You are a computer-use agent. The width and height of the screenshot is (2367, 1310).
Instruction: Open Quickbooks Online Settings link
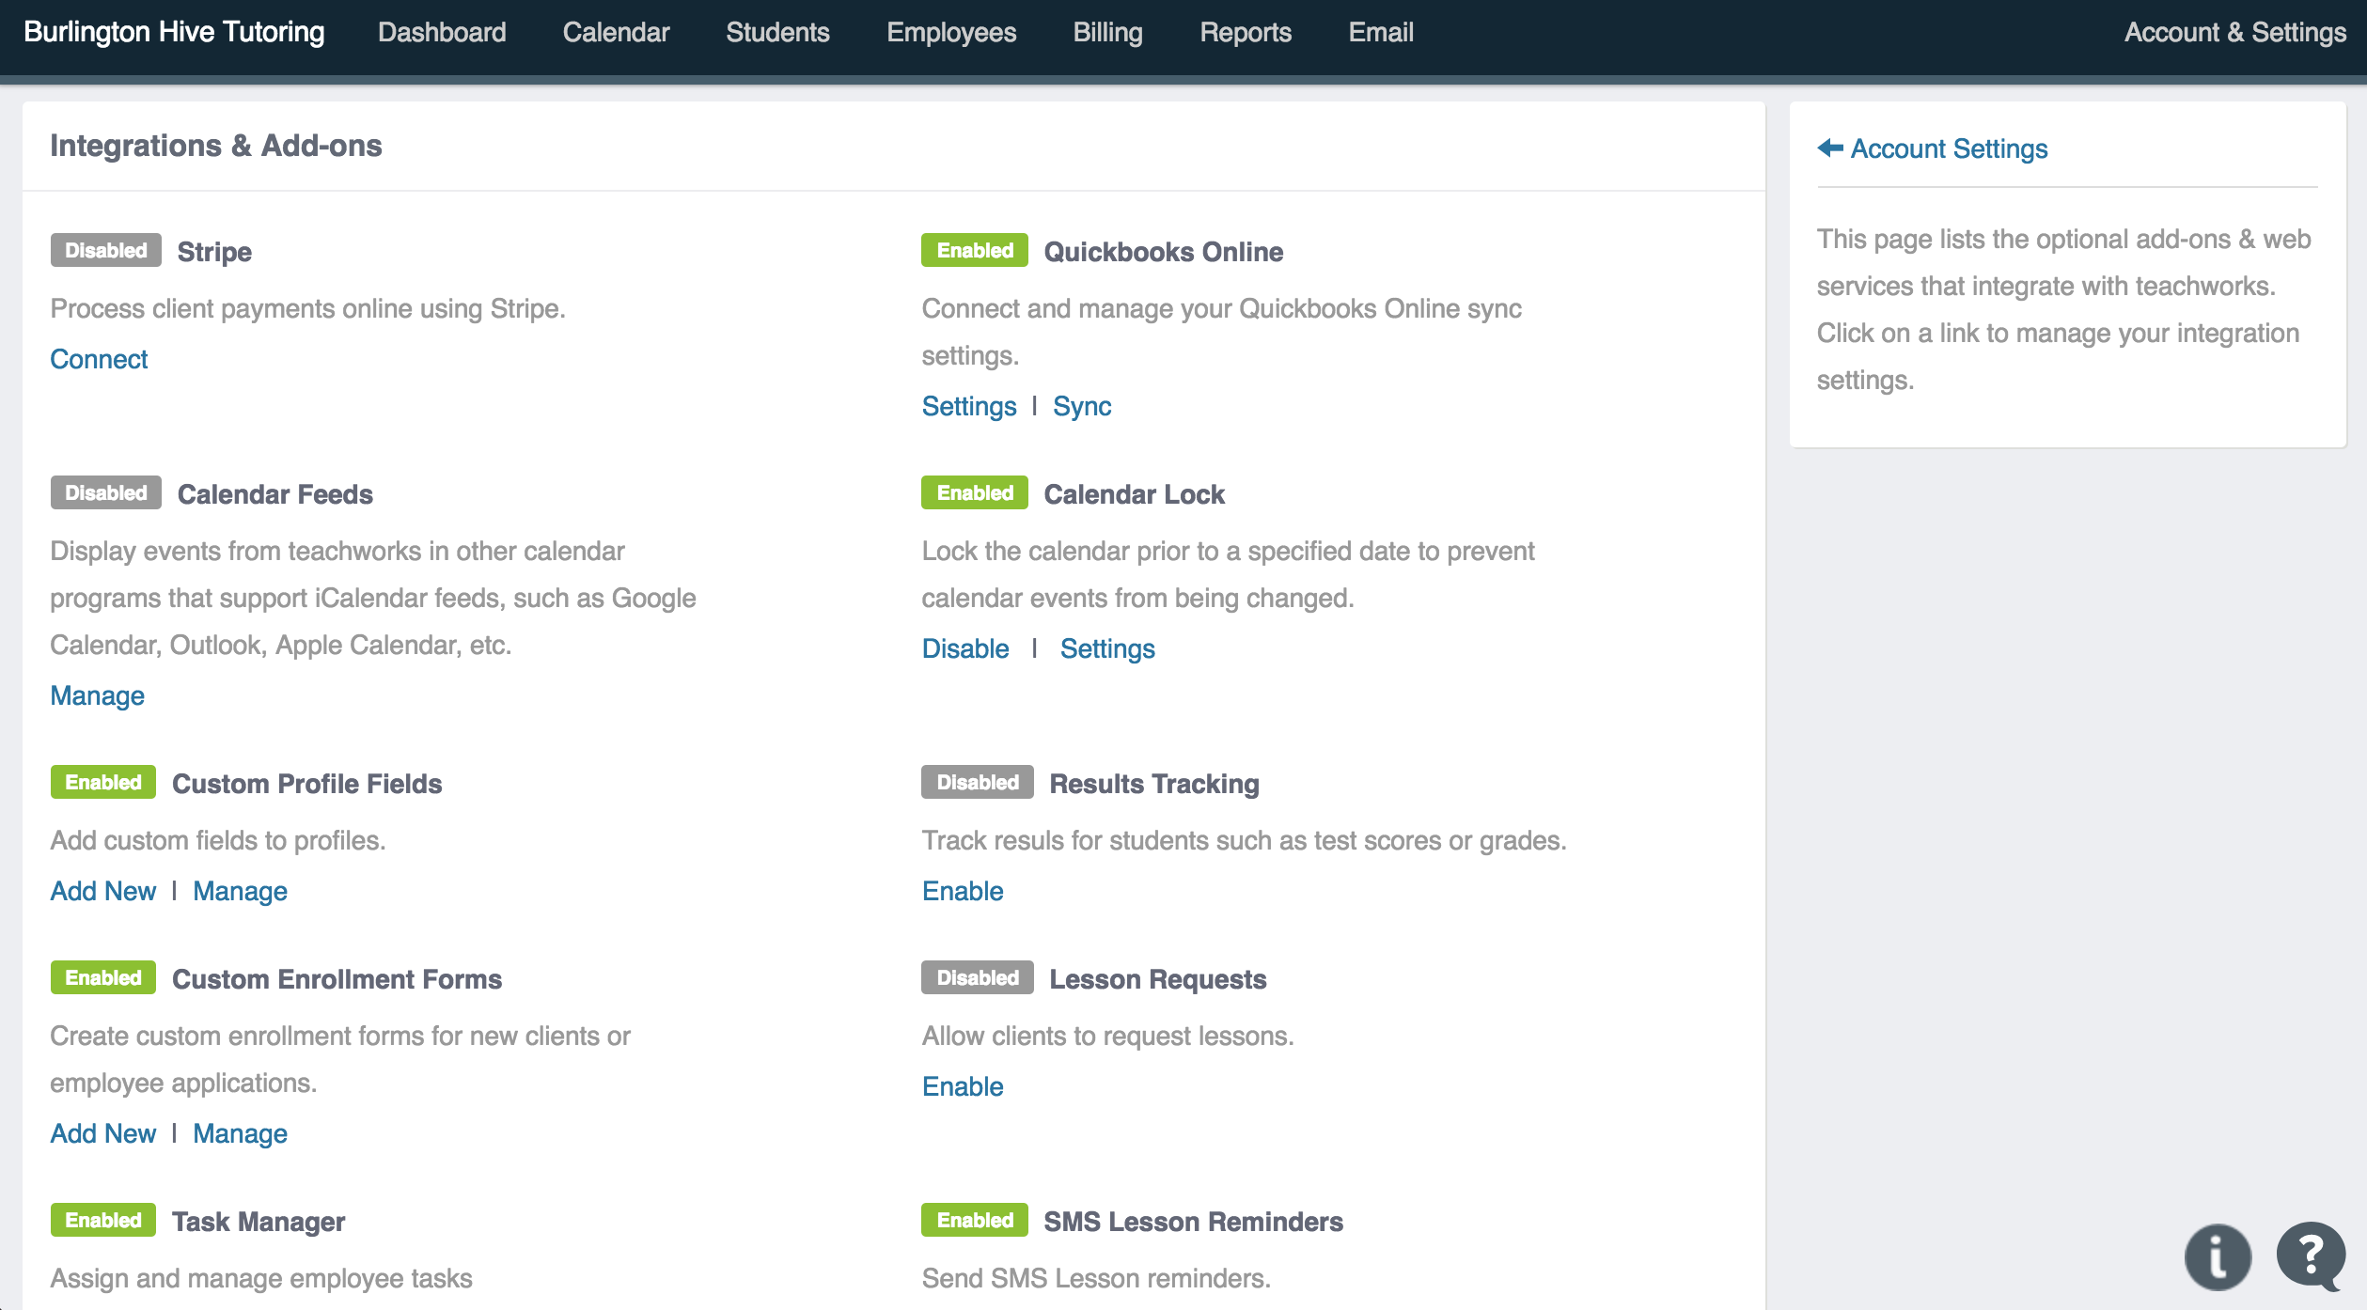969,406
